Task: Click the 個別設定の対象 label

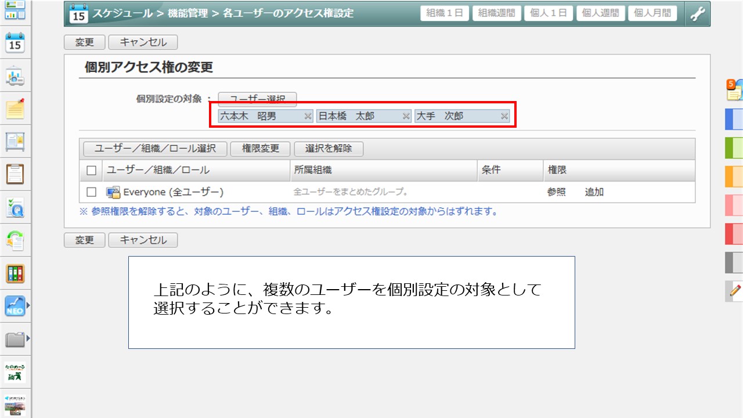Action: pyautogui.click(x=169, y=99)
